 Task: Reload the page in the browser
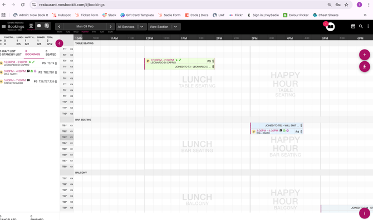pos(23,5)
